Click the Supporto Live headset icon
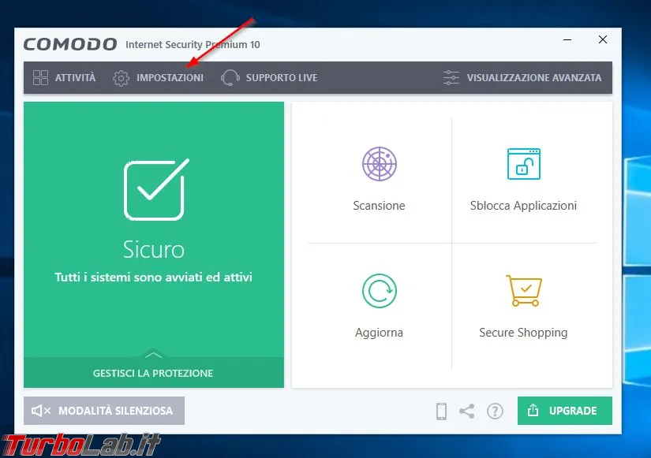This screenshot has height=458, width=651. [x=230, y=77]
